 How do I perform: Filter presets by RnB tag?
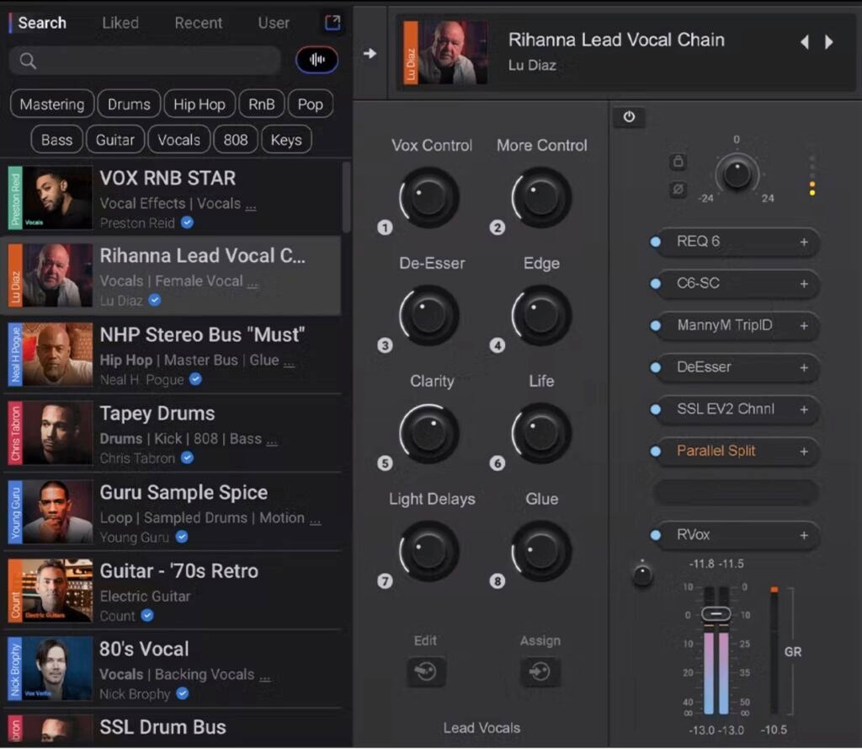(x=262, y=104)
